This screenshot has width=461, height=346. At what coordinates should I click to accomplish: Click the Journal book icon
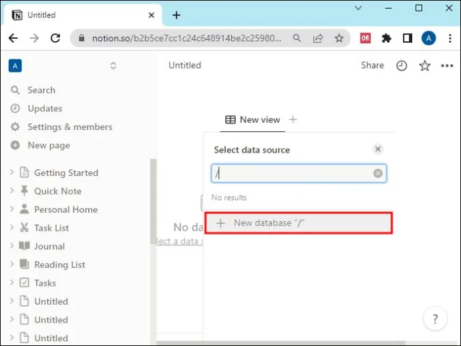click(x=25, y=245)
